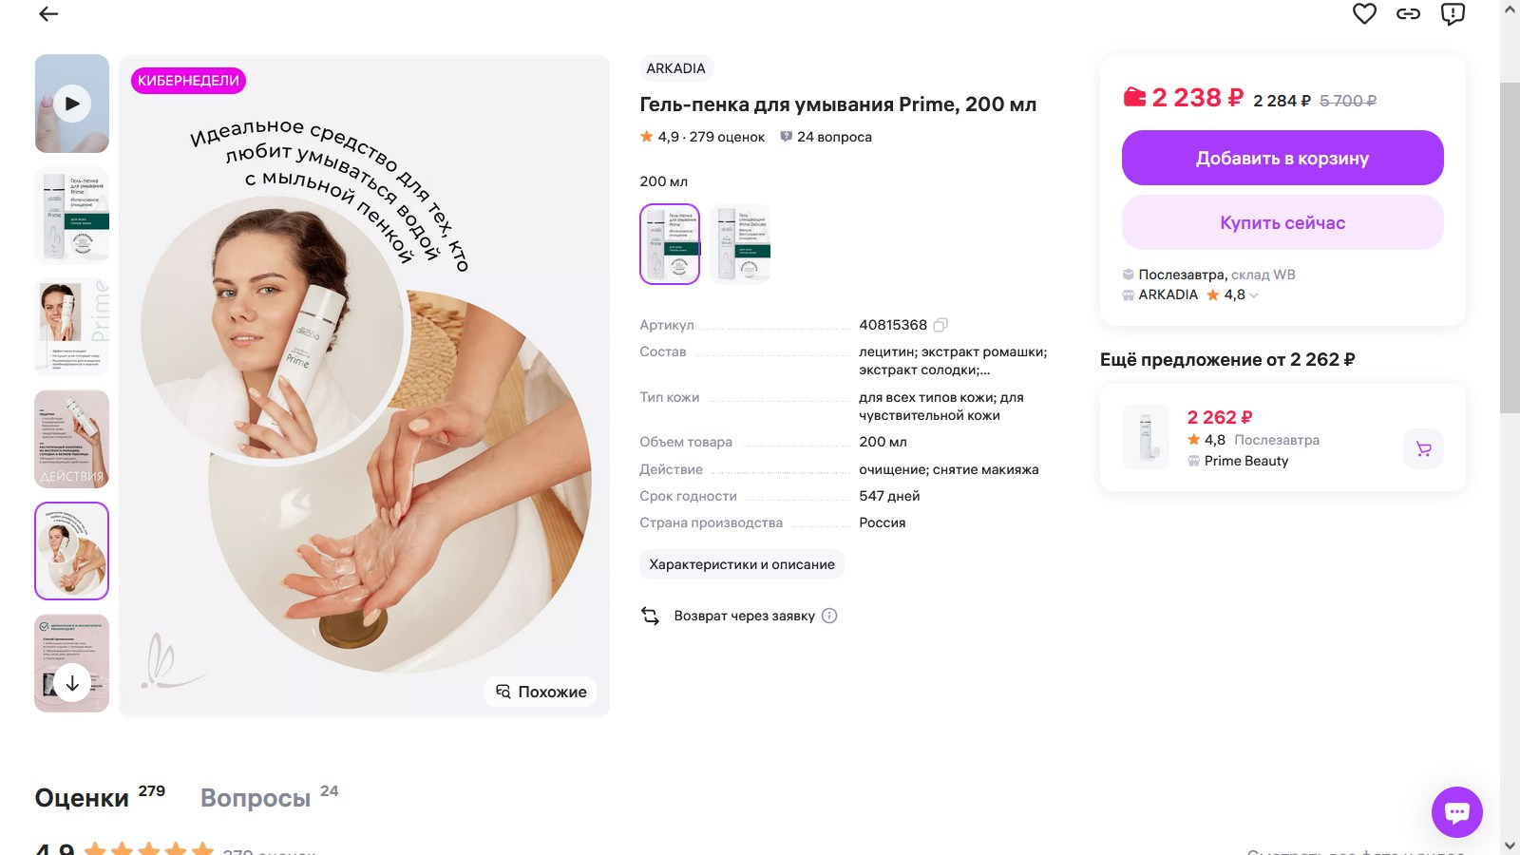The height and width of the screenshot is (855, 1520).
Task: Select the second product variant thumbnail
Action: click(742, 243)
